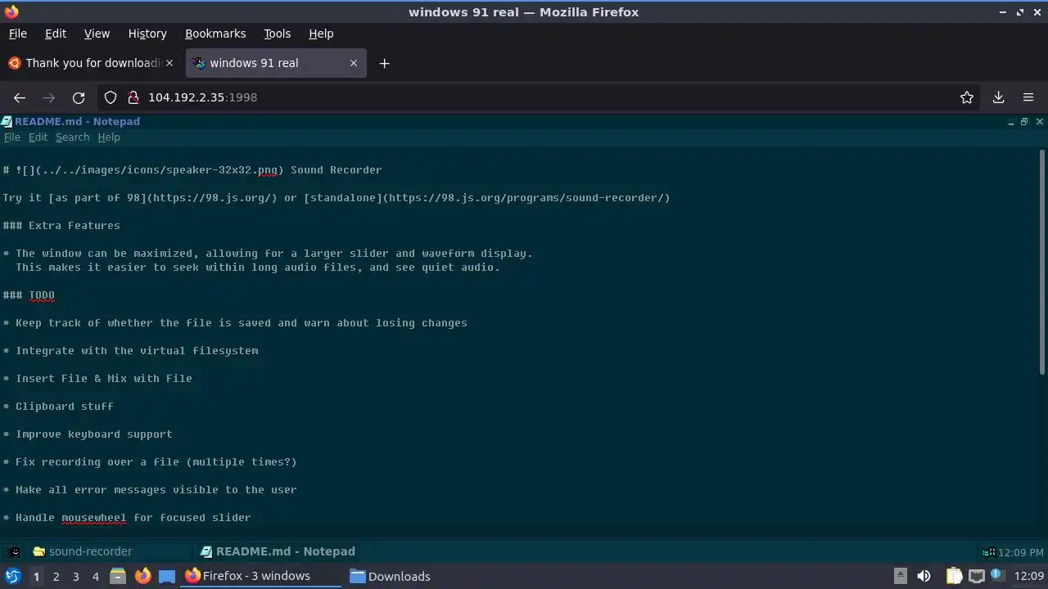This screenshot has width=1048, height=589.
Task: Click the tracking protection shield icon
Action: (111, 97)
